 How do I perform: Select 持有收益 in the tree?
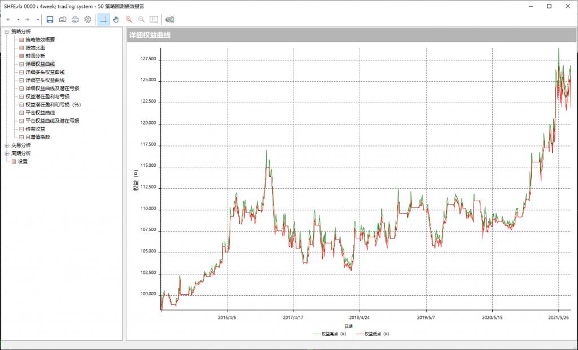[x=36, y=129]
